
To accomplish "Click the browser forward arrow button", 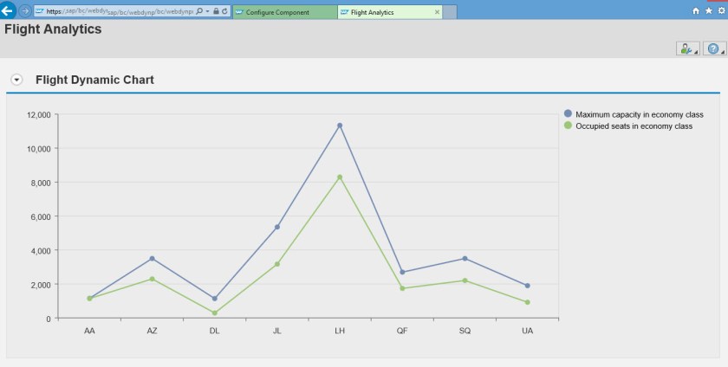I will tap(24, 11).
